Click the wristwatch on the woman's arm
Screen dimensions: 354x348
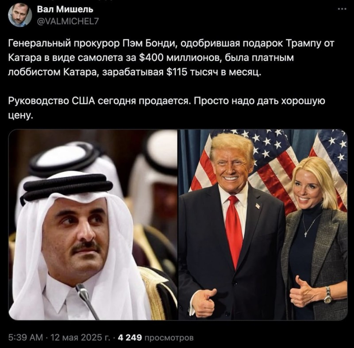(327, 295)
